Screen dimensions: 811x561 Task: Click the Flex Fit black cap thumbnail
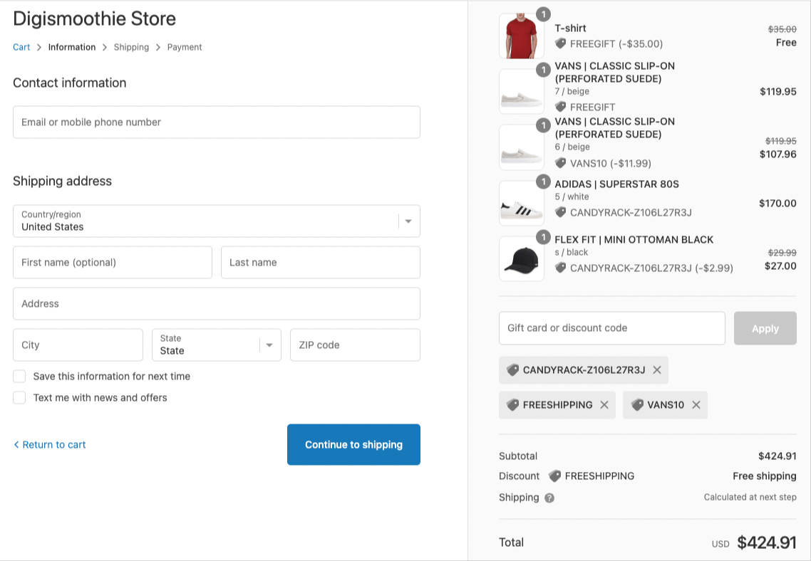(x=522, y=259)
